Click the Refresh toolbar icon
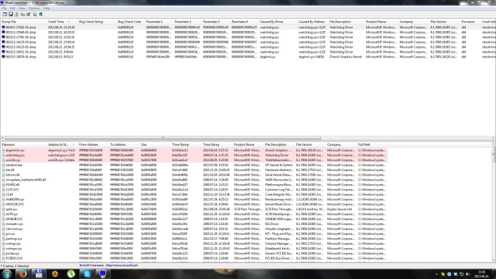Screen dimensions: 496x279 tap(17, 14)
